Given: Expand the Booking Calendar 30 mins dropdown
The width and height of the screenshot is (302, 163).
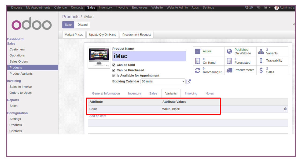Looking at the screenshot, I should pos(163,81).
